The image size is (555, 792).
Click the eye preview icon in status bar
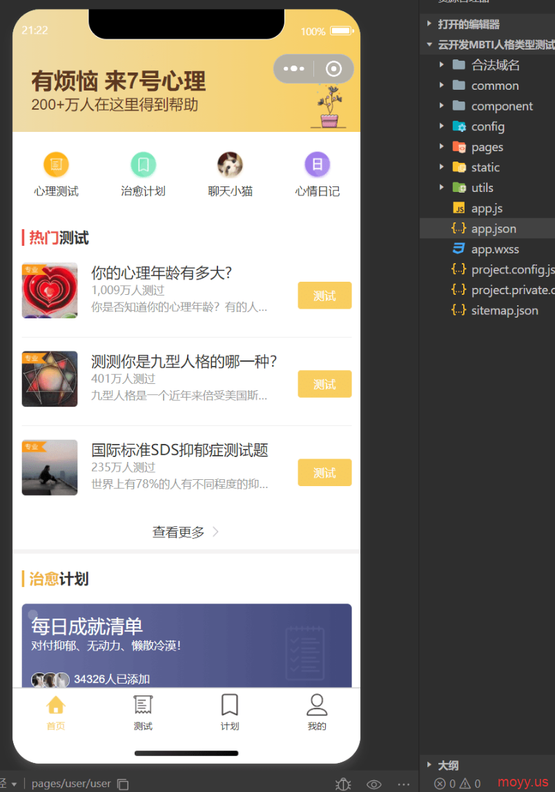coord(373,784)
